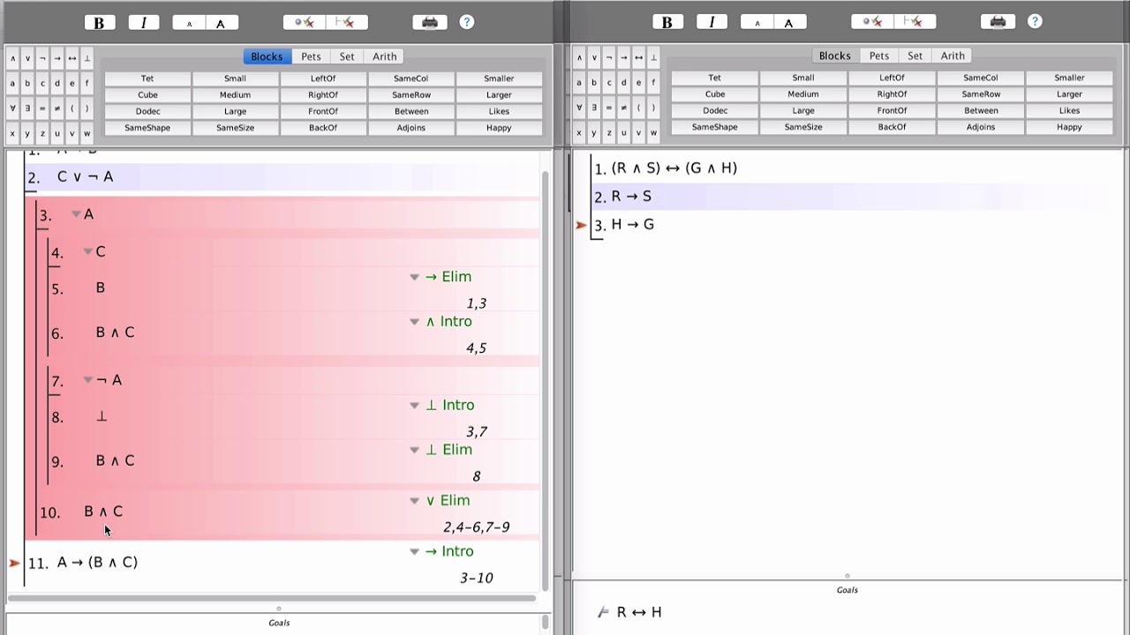Click the support citation 2,4-6,7-9
This screenshot has height=635, width=1130.
(477, 527)
